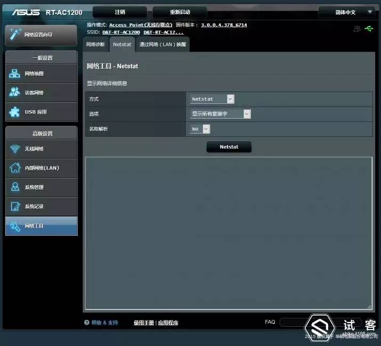
Task: Click the 方式 row label
Action: coord(94,99)
